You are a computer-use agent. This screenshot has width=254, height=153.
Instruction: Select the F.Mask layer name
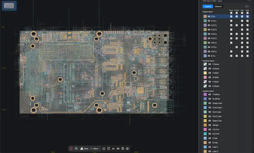pos(216,82)
